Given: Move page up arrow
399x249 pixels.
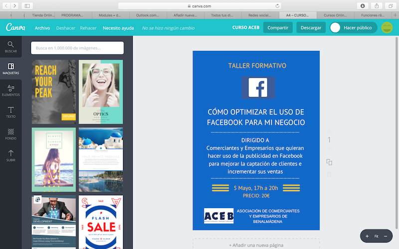Looking at the screenshot, I should click(x=329, y=131).
